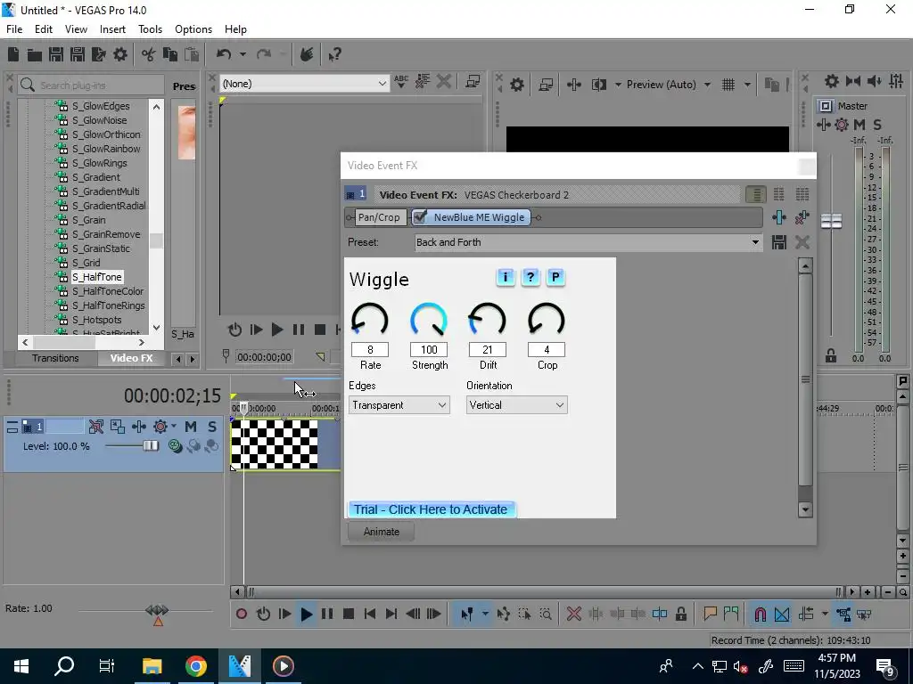Viewport: 913px width, 684px height.
Task: Click the Animate button
Action: [382, 532]
